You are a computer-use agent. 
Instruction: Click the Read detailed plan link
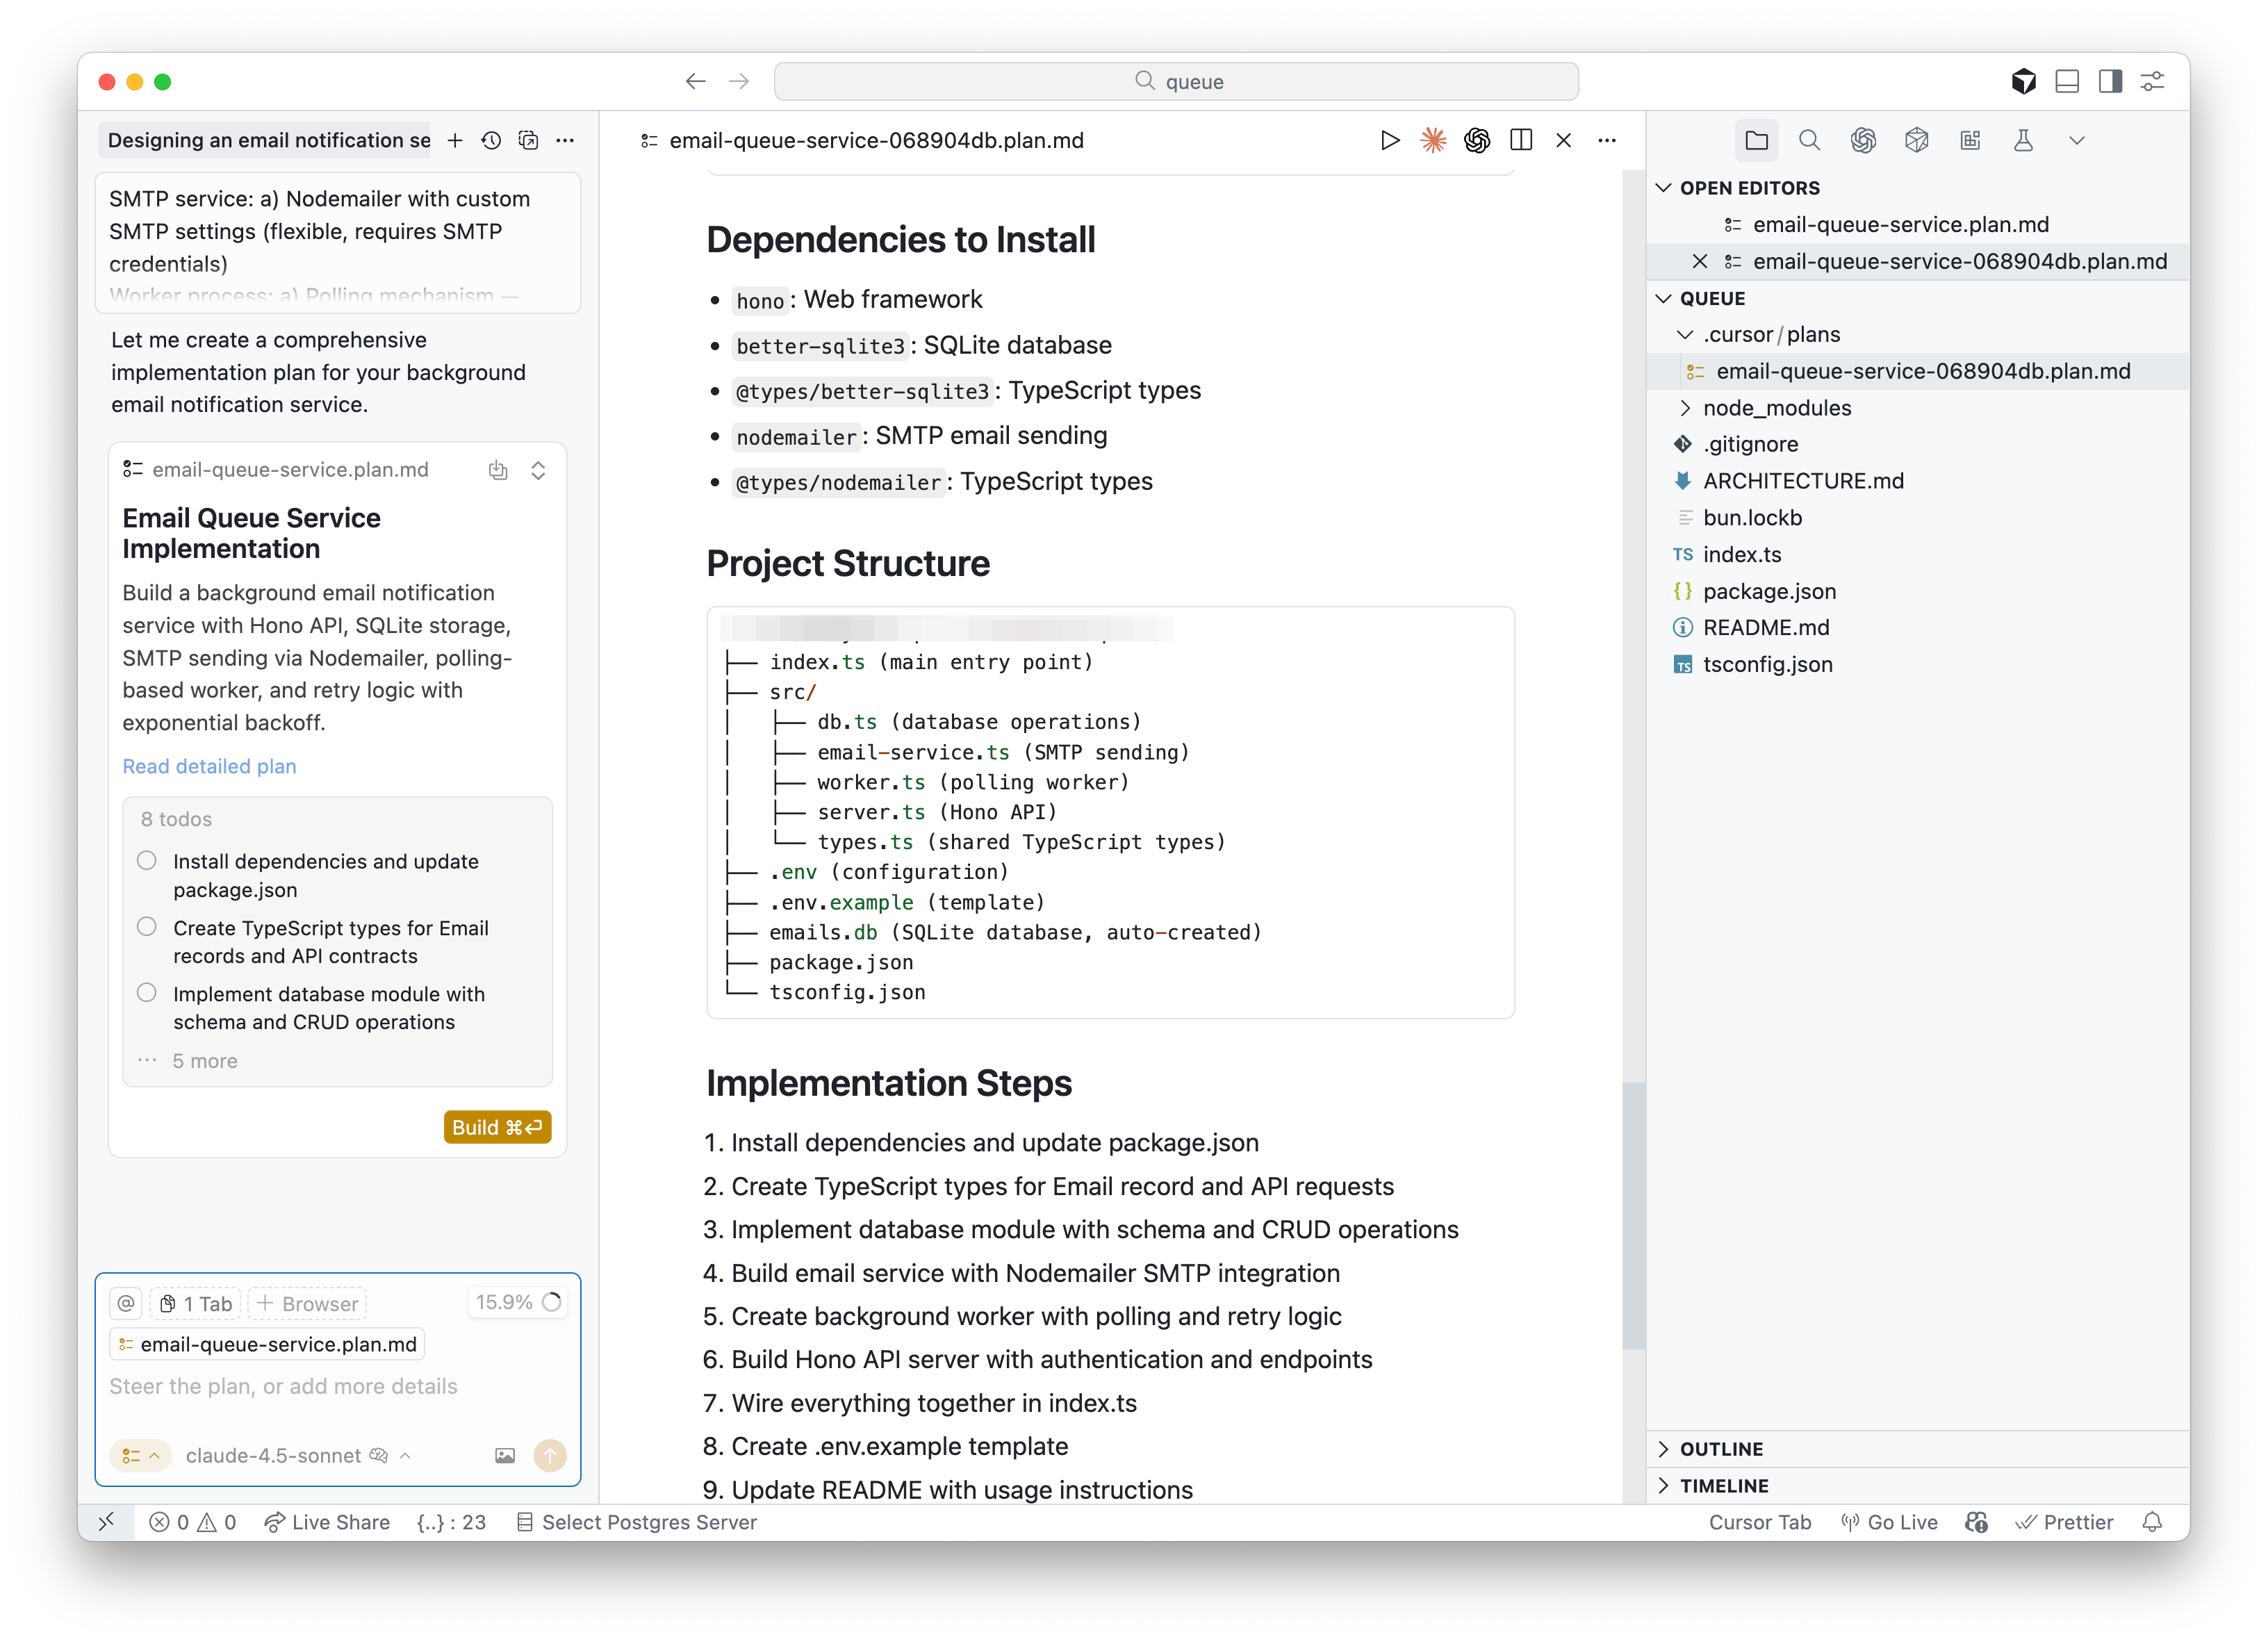tap(209, 766)
